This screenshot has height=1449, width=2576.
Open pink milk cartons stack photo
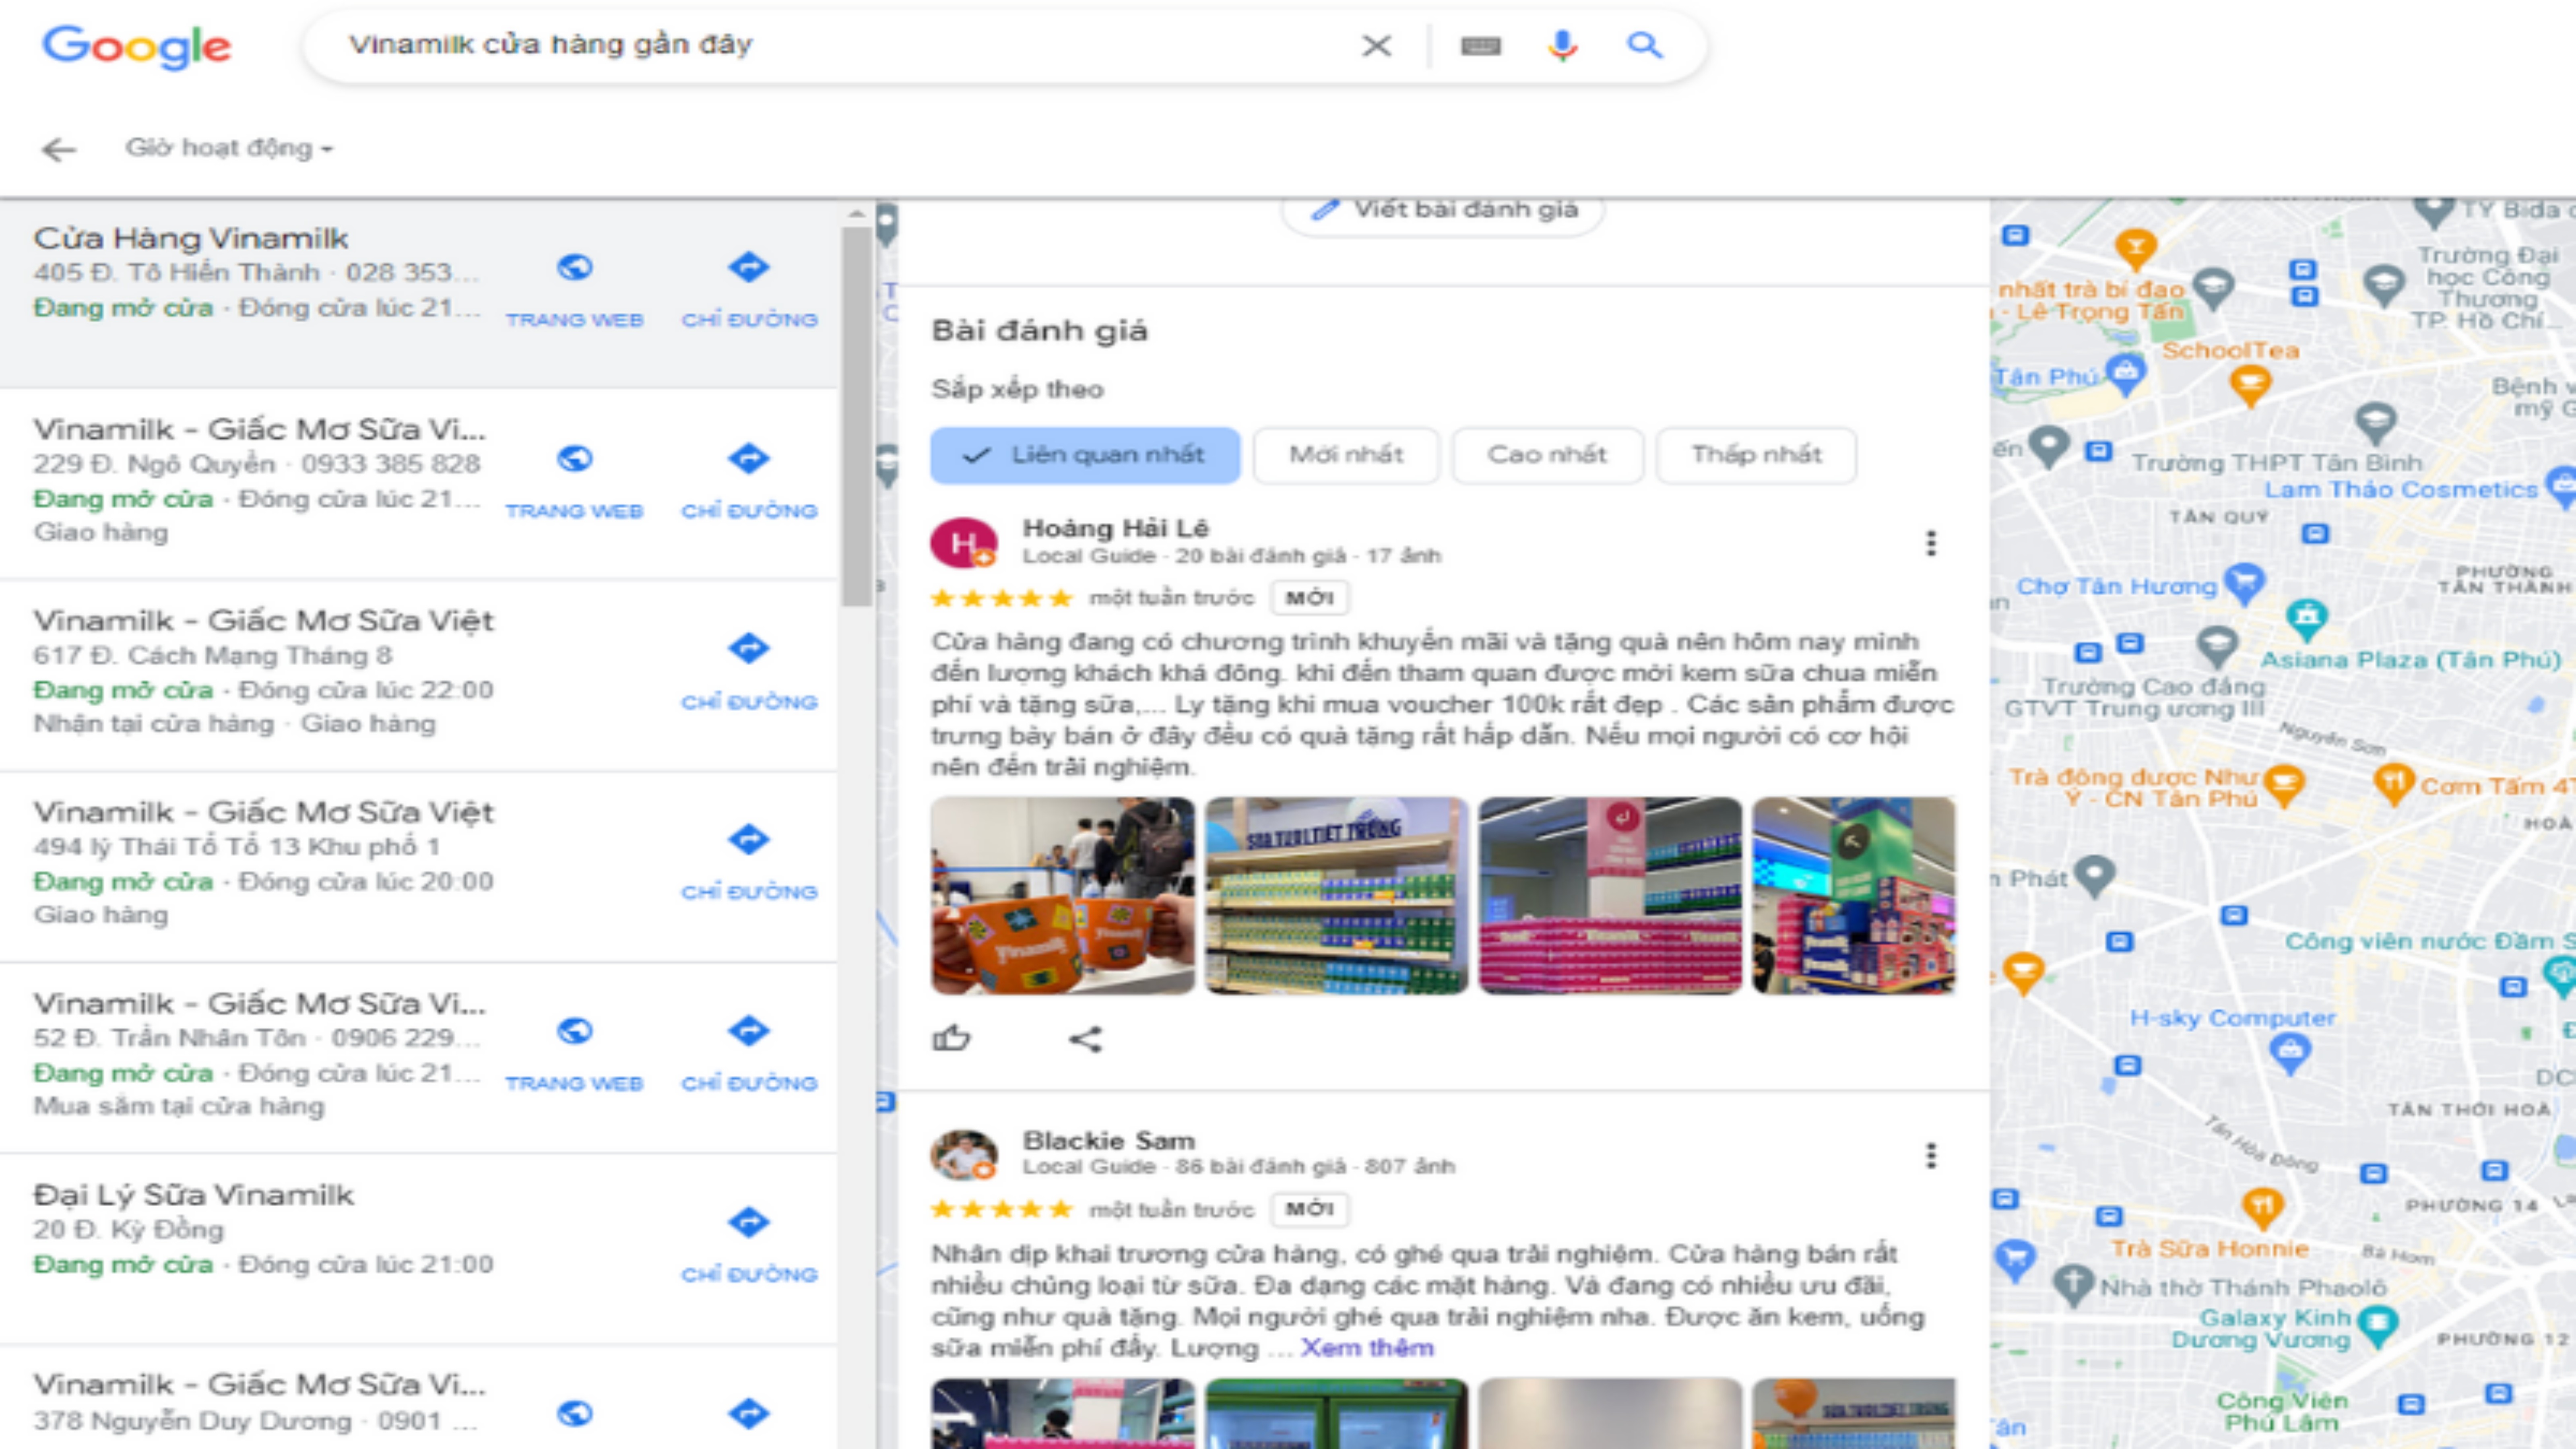pos(1610,895)
